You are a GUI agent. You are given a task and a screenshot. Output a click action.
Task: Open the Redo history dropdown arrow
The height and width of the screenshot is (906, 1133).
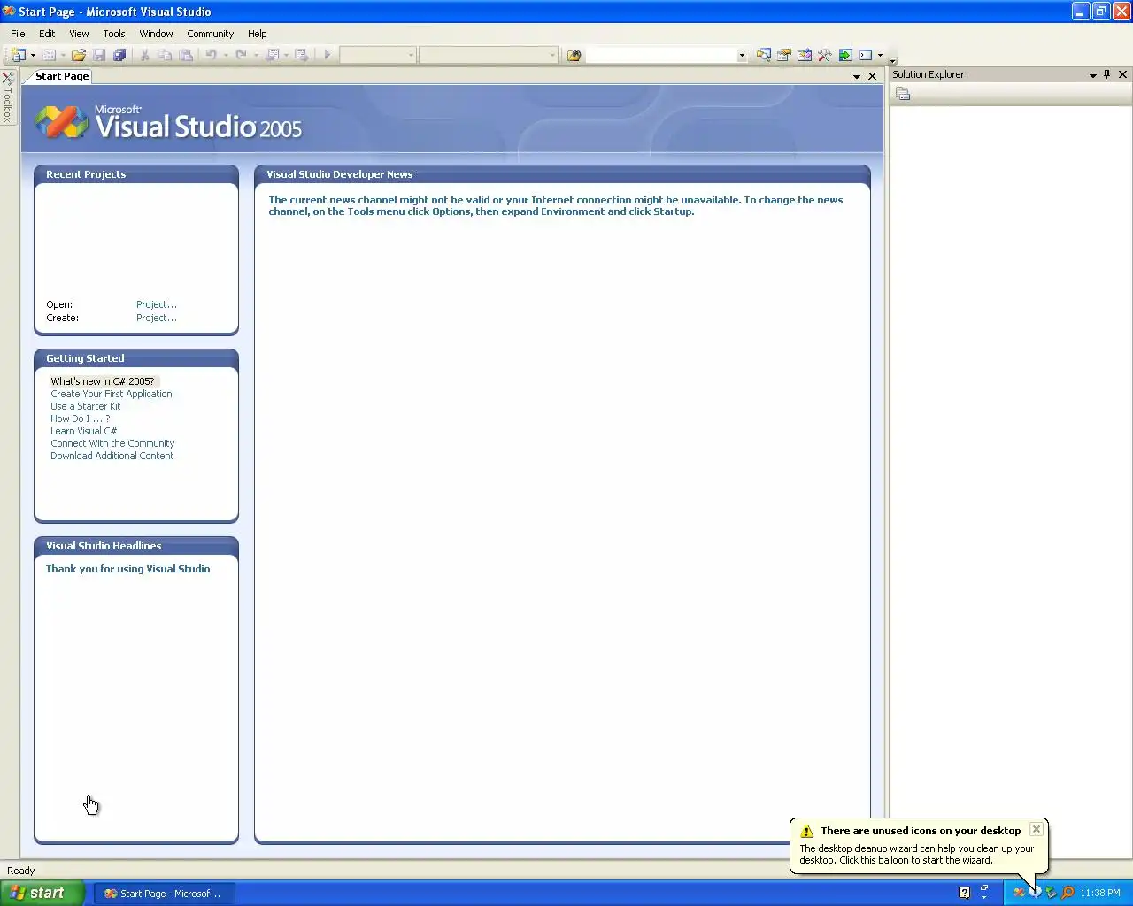[256, 55]
